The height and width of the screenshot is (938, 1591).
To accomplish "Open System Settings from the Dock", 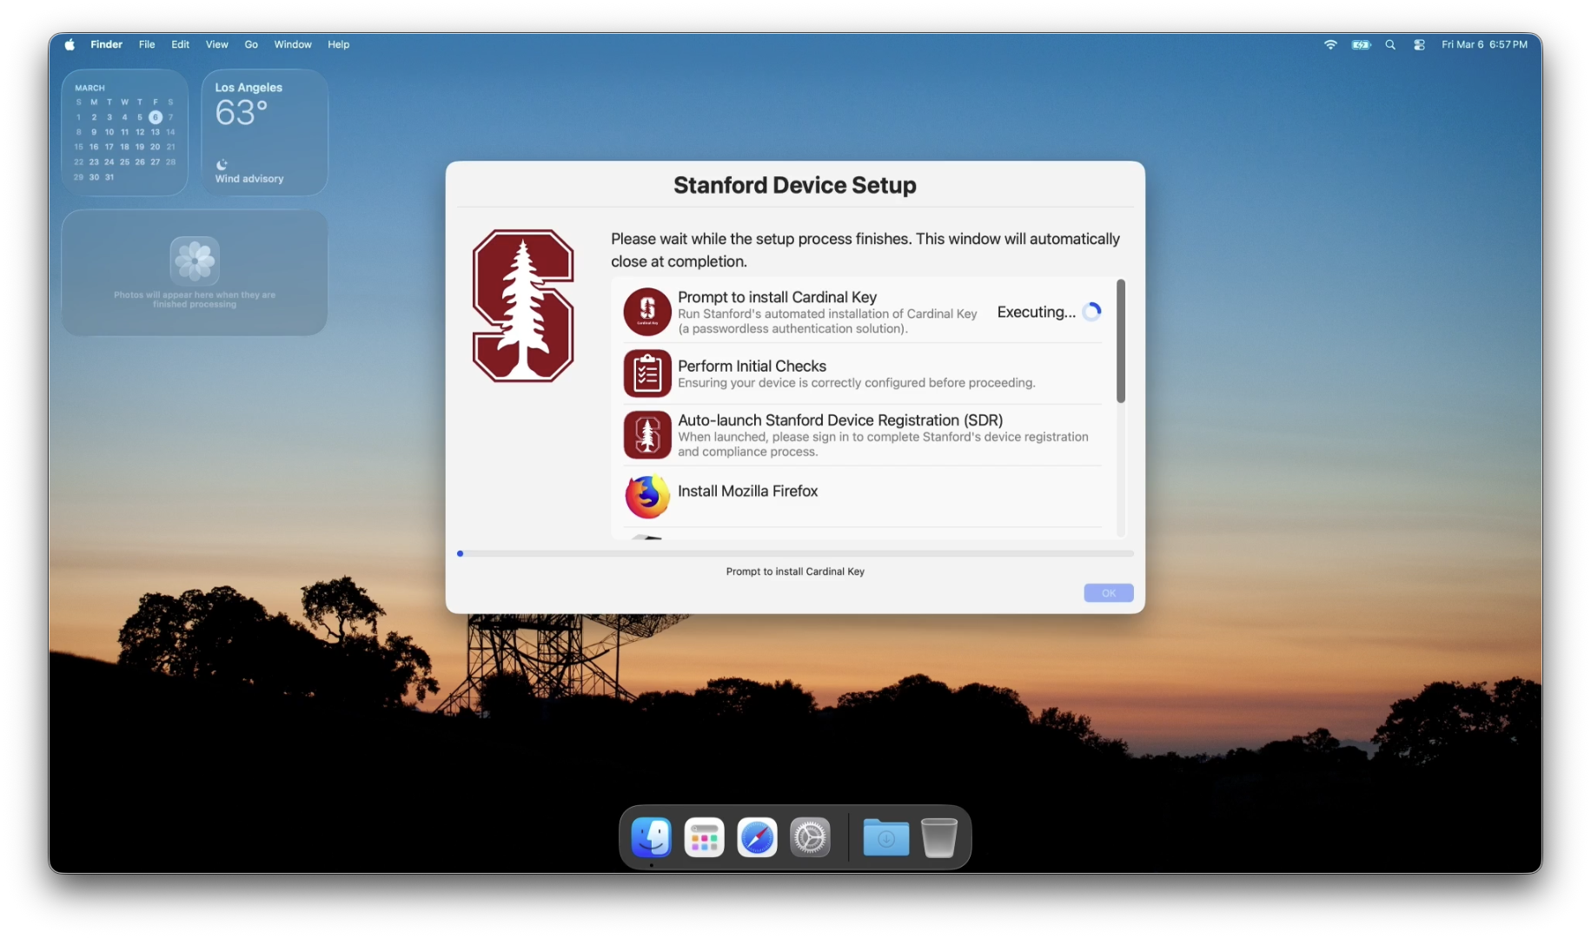I will (x=809, y=836).
